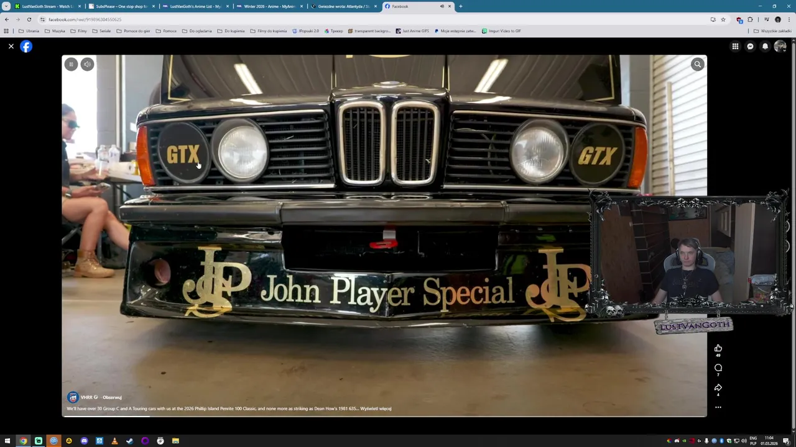Image resolution: width=796 pixels, height=447 pixels.
Task: Close the reel with the X icon
Action: point(11,47)
